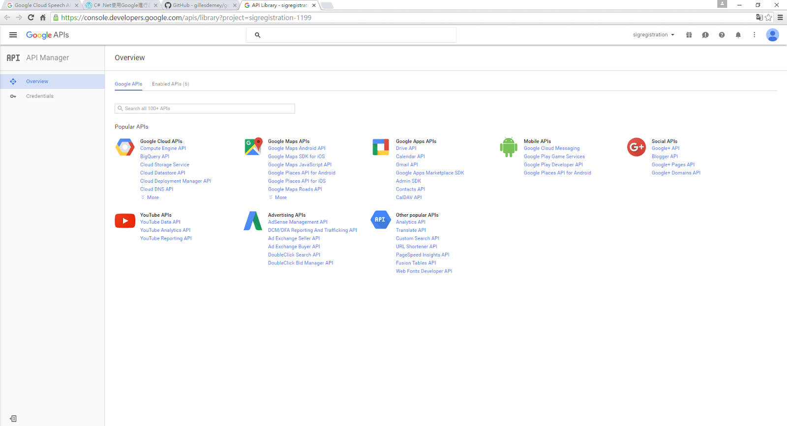Click the Google+ Social APIs icon
Viewport: 787px width, 426px height.
636,147
